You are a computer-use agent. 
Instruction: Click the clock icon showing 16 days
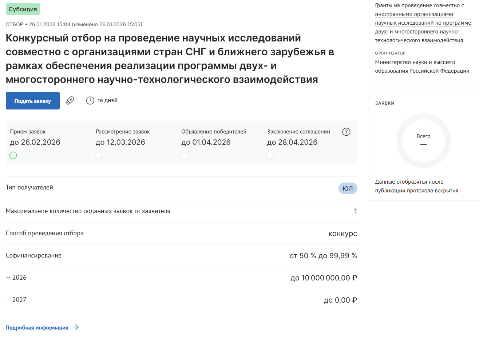click(x=90, y=101)
